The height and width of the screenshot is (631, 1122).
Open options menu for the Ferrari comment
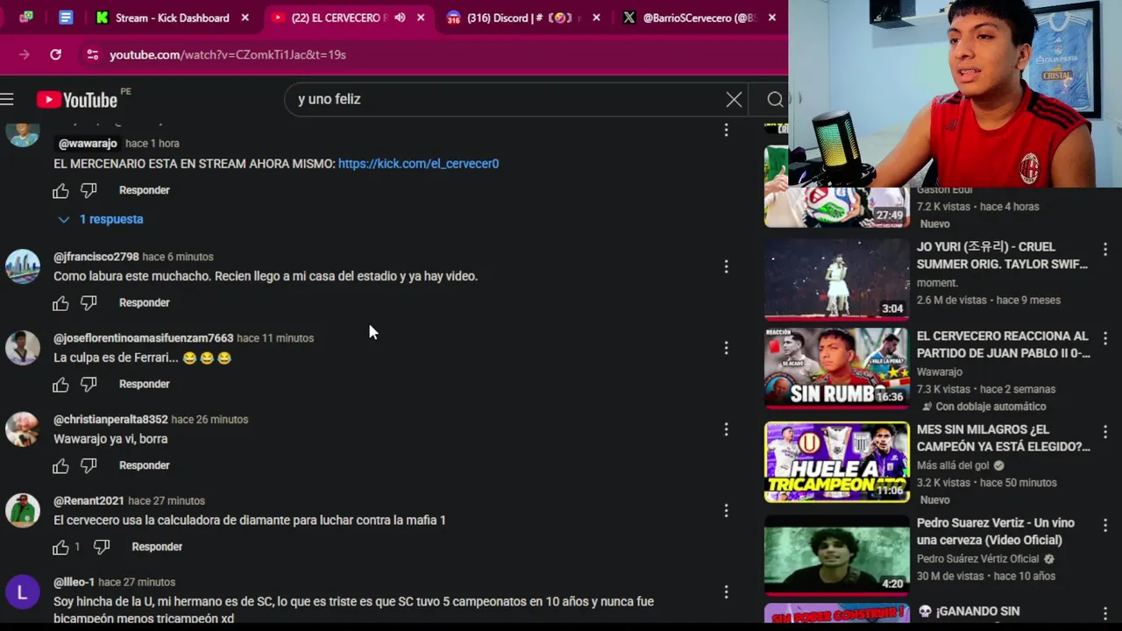point(726,348)
